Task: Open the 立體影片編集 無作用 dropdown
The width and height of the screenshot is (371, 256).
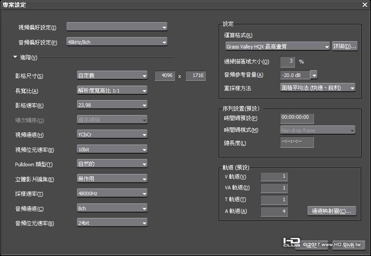Action: coord(112,179)
